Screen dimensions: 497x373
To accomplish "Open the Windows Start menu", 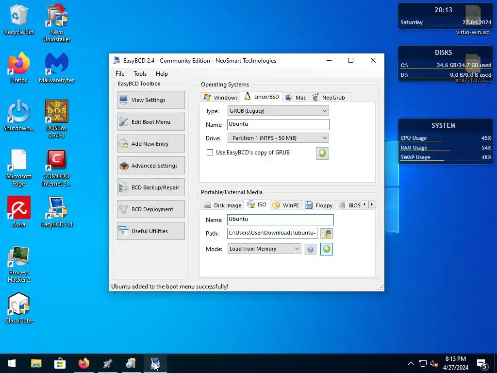I will click(12, 363).
